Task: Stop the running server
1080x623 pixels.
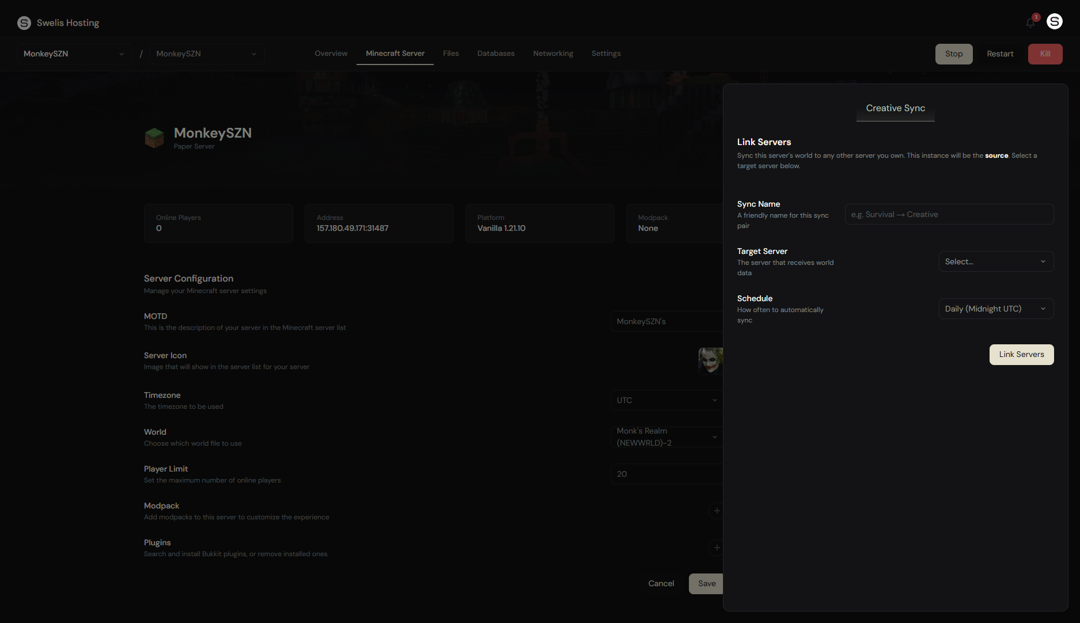Action: pyautogui.click(x=953, y=54)
